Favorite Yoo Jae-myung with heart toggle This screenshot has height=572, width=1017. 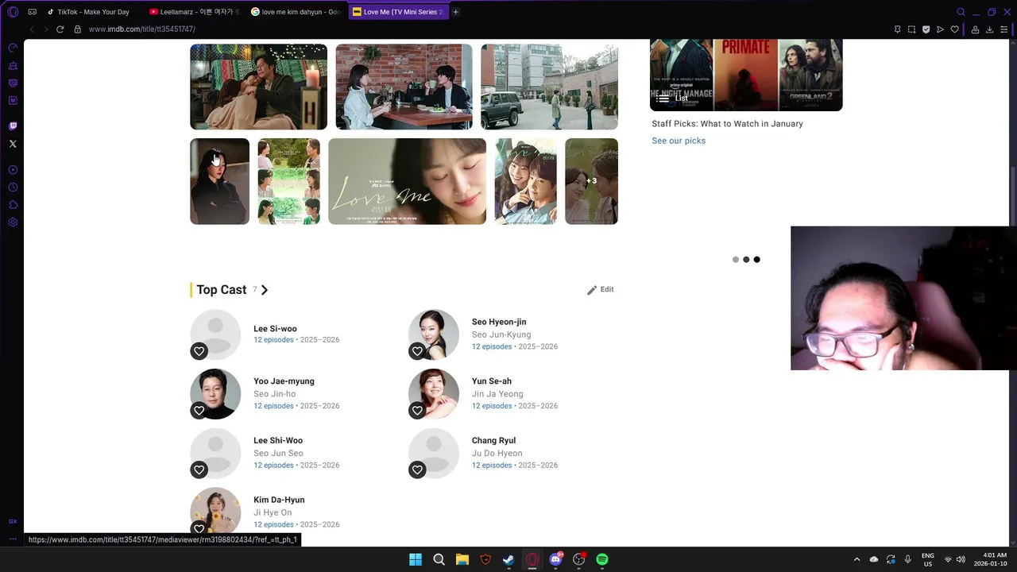[199, 411]
